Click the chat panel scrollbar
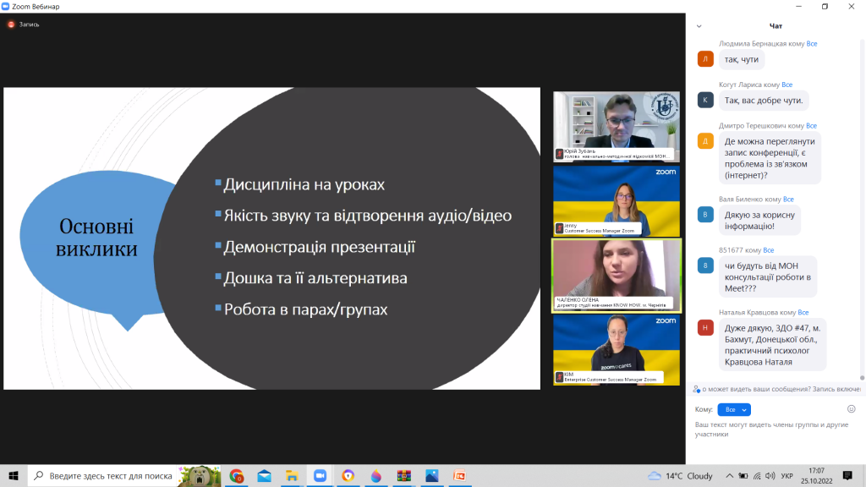The image size is (866, 487). [x=863, y=211]
